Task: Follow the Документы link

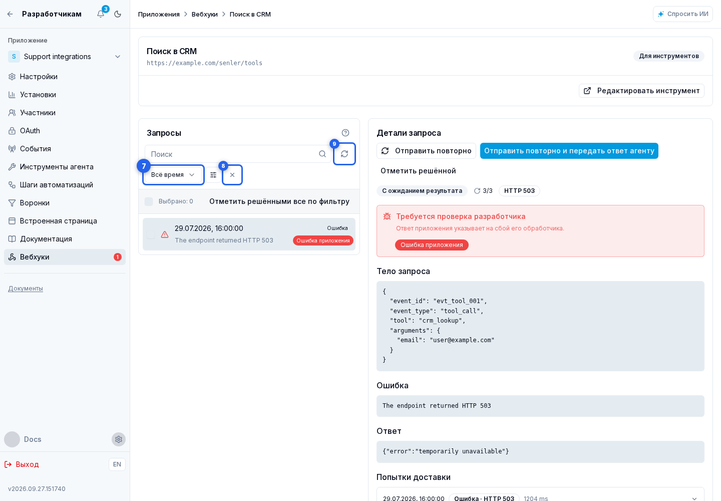Action: [26, 289]
